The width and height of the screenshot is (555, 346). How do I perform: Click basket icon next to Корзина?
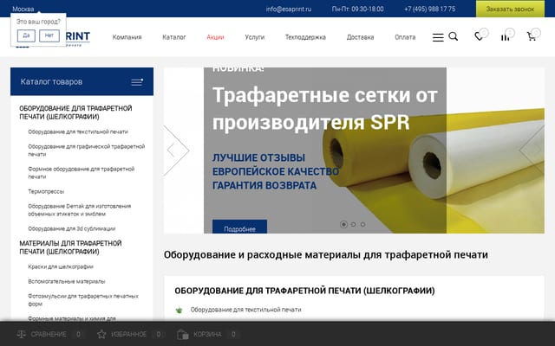click(182, 334)
